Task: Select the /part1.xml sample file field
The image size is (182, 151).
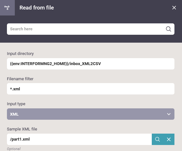Action: click(x=79, y=139)
